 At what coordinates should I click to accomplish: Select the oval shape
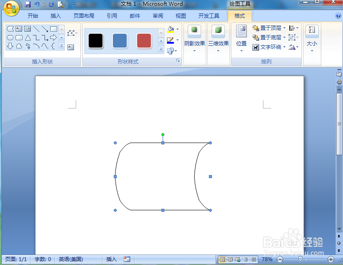tap(10, 38)
